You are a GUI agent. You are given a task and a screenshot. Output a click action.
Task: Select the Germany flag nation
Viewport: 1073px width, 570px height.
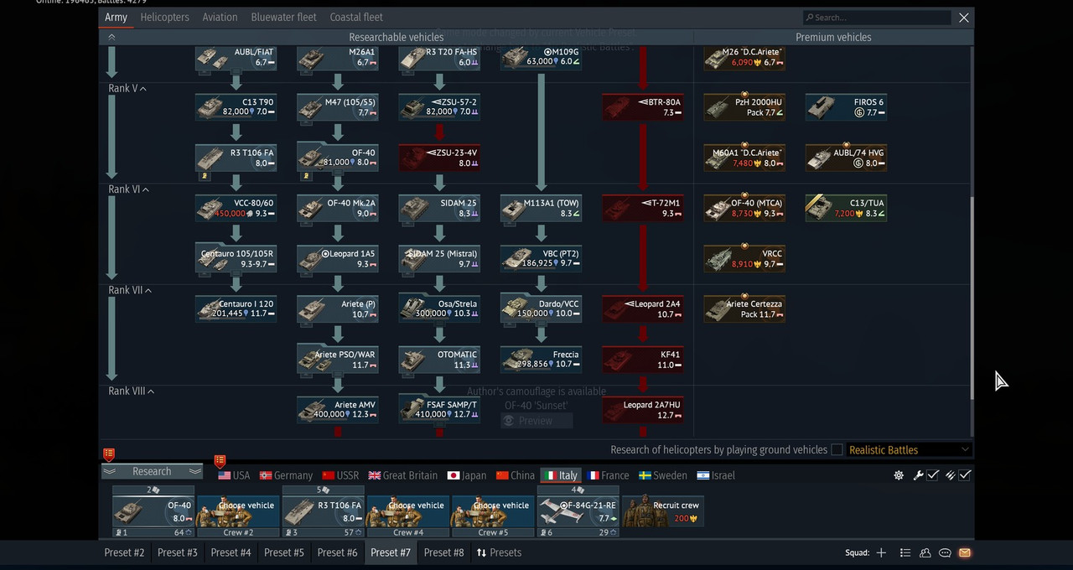point(286,475)
